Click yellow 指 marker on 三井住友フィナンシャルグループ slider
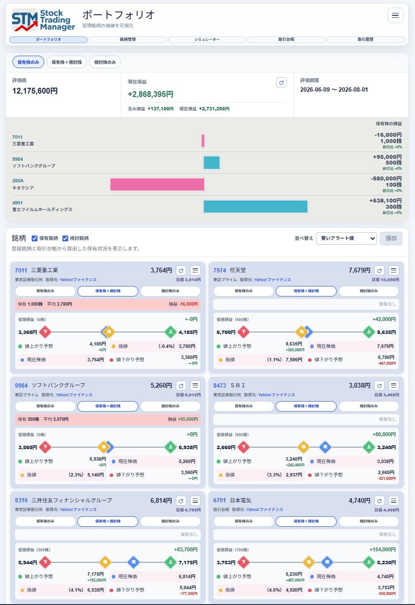 coord(105,562)
